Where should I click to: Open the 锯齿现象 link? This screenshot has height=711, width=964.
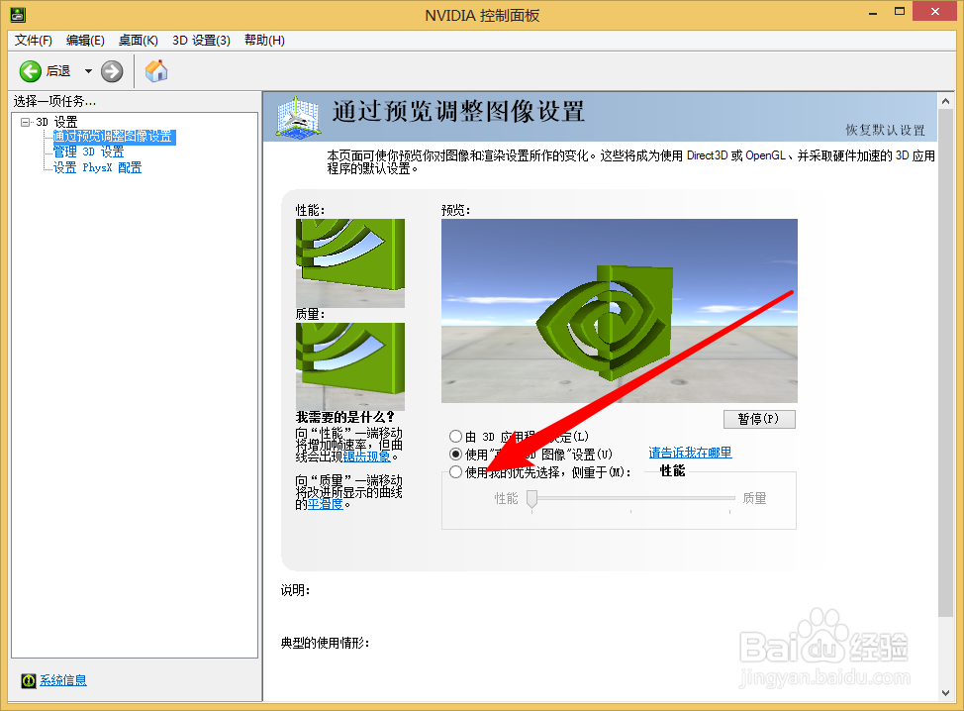point(366,457)
